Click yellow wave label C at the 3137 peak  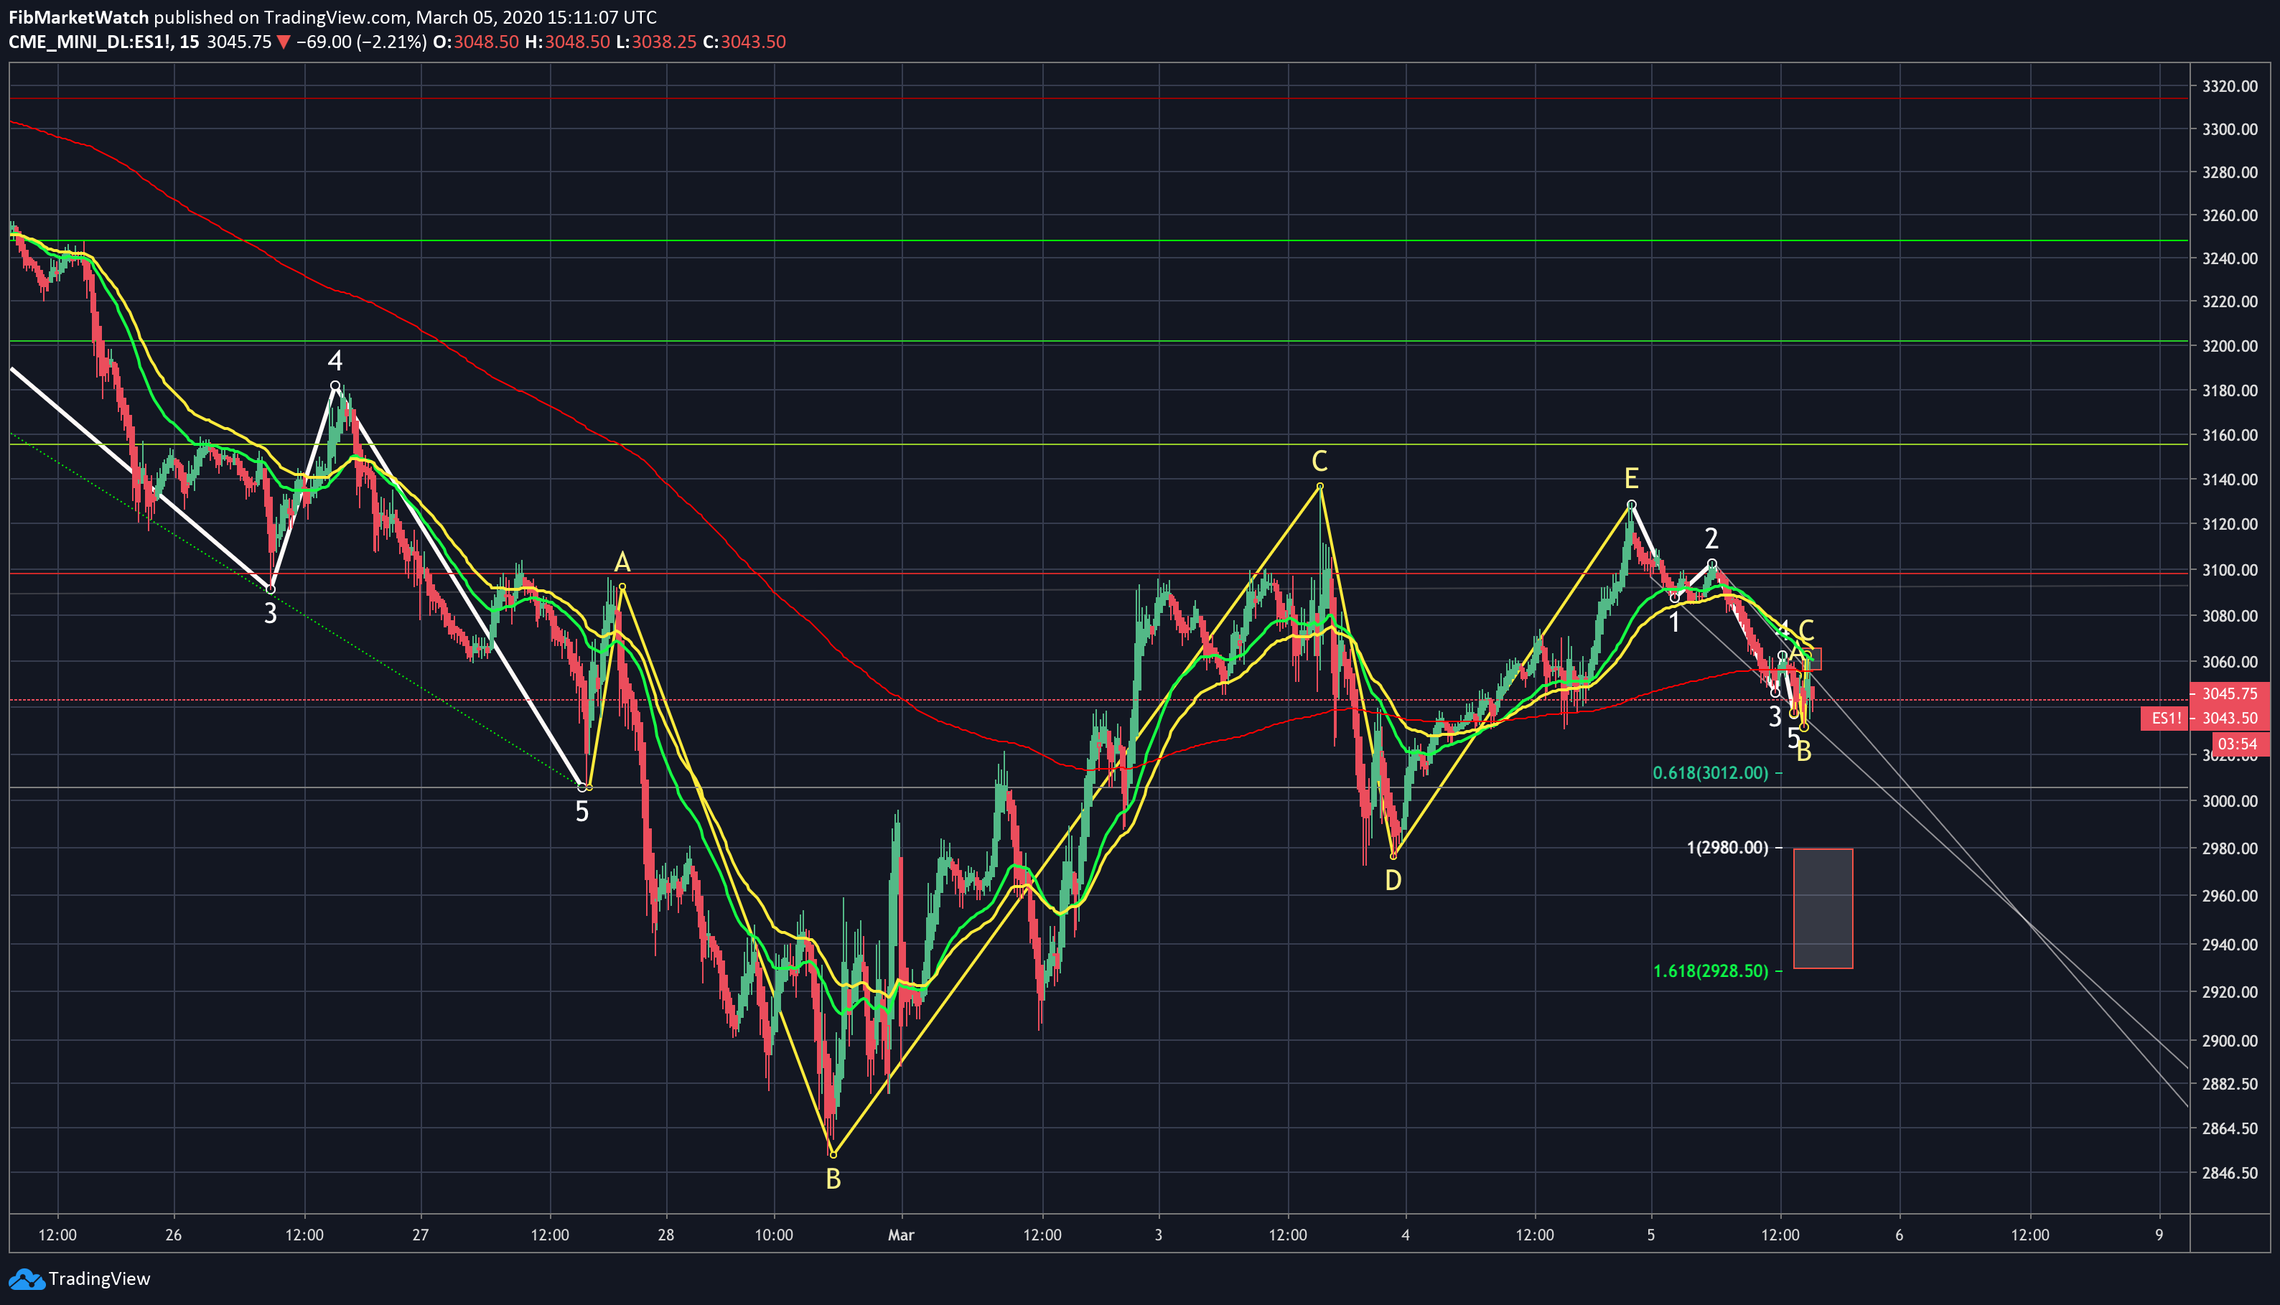1319,462
